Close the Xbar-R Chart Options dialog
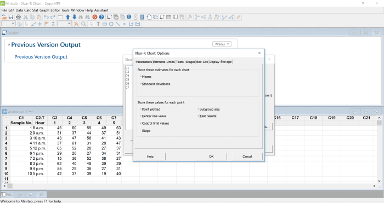 click(259, 53)
